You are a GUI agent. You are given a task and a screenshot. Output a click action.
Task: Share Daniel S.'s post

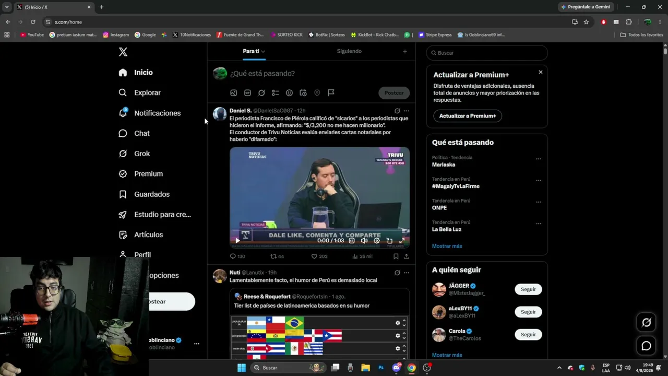(407, 256)
